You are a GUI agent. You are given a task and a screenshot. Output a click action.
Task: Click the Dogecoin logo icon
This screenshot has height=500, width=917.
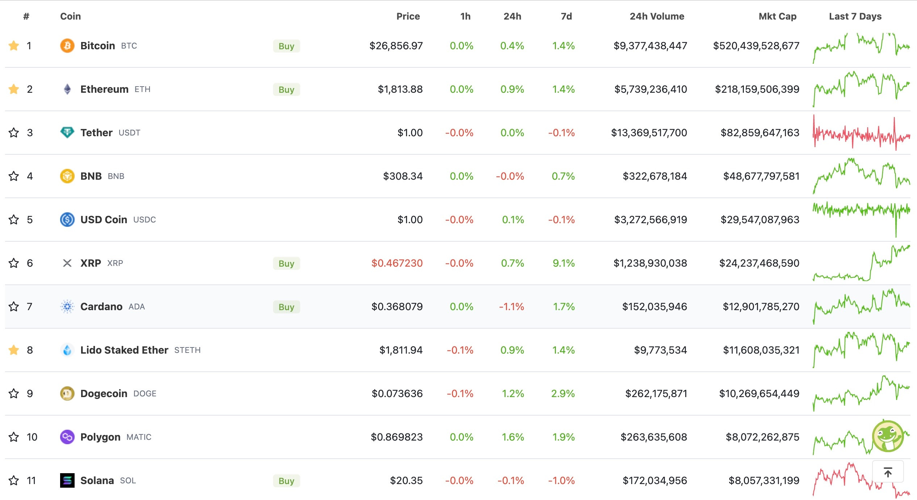coord(67,393)
